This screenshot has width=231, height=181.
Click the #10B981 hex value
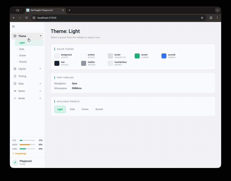coord(145,57)
